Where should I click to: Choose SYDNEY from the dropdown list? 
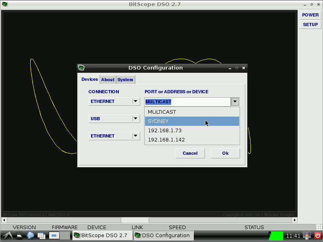click(192, 121)
